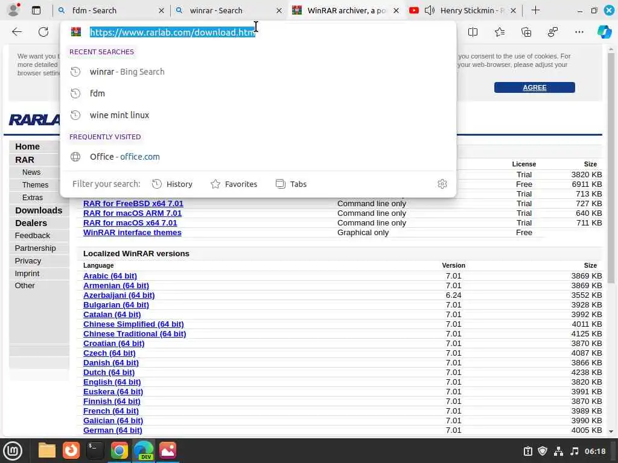Launch Firefox from the taskbar

point(71,450)
